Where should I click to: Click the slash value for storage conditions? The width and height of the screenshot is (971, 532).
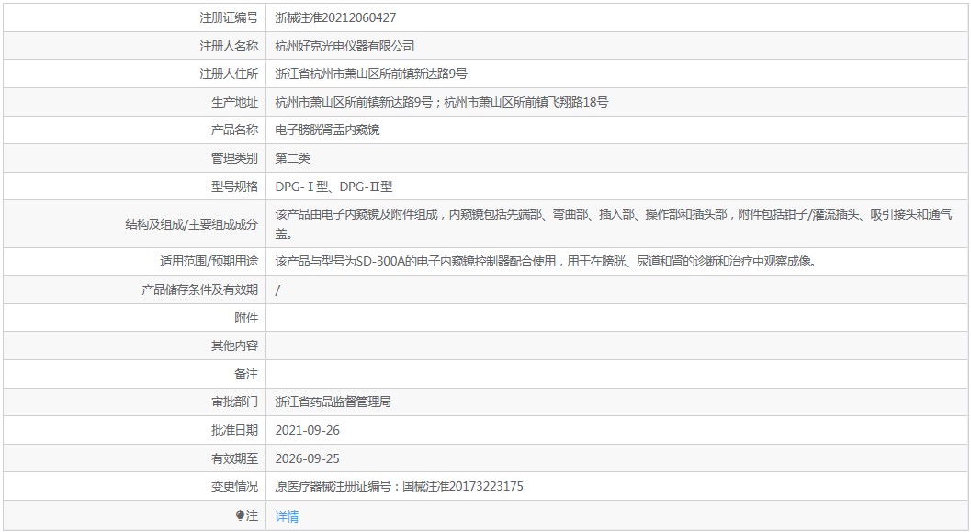point(277,289)
